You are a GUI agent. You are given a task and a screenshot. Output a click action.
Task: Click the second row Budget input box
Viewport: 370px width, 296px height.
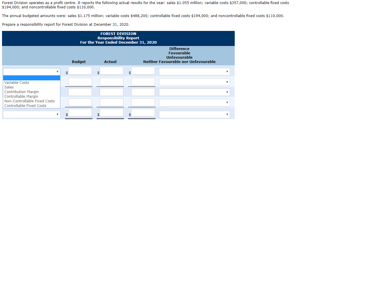(x=80, y=81)
